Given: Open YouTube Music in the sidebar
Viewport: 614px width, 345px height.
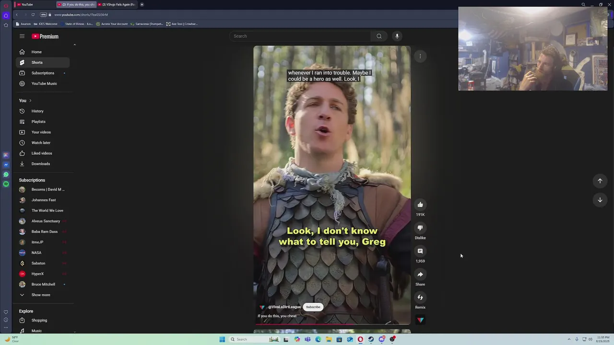Looking at the screenshot, I should click(43, 83).
